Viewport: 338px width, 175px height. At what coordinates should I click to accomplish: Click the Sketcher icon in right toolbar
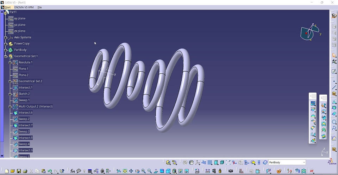pos(334,71)
